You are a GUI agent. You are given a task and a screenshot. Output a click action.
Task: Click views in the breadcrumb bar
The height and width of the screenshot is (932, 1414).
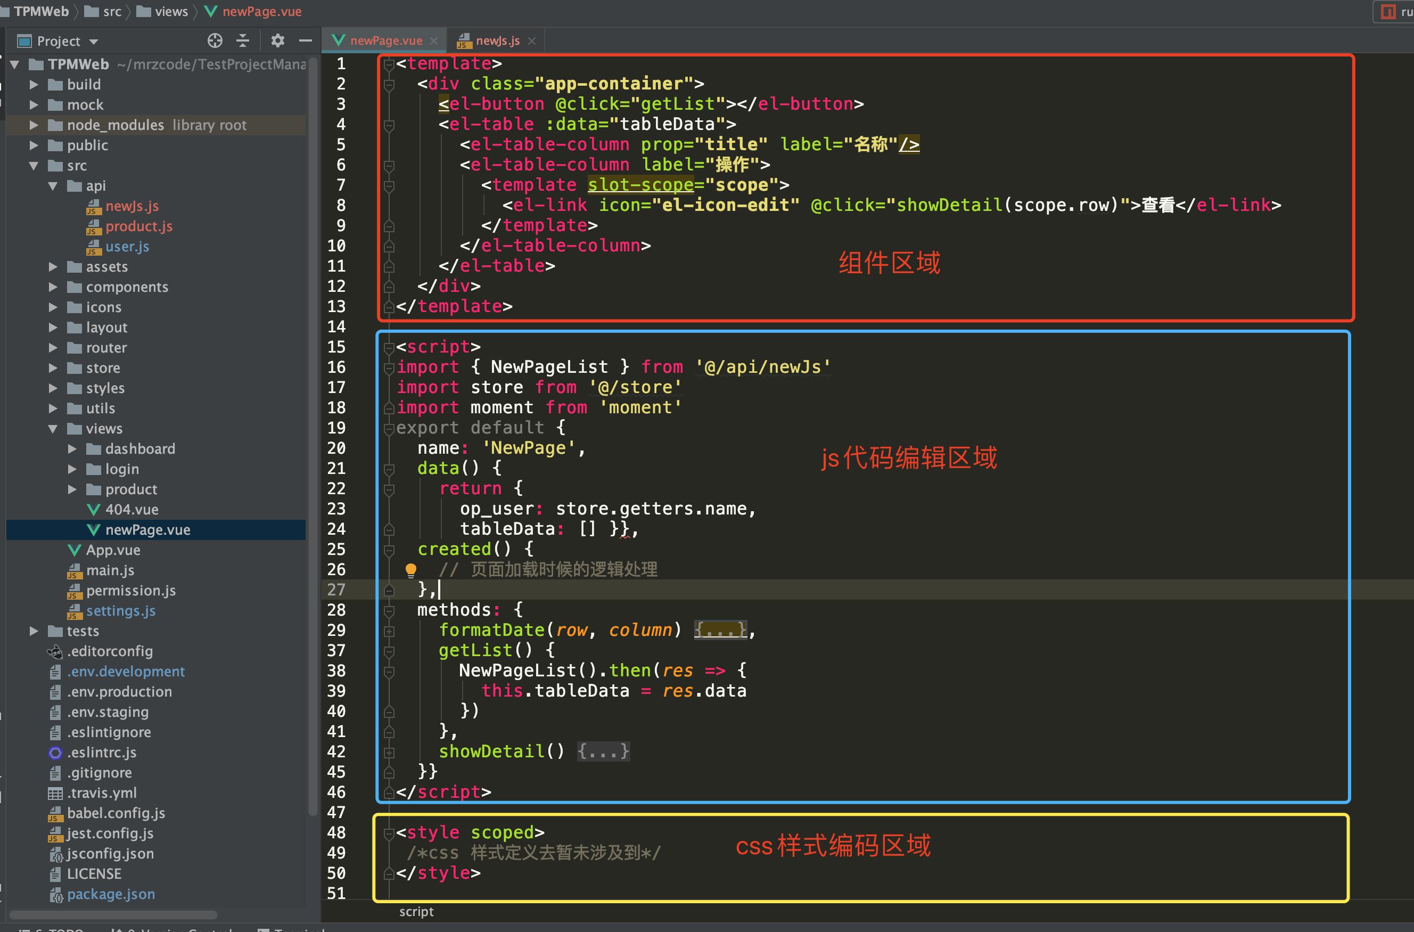[170, 11]
